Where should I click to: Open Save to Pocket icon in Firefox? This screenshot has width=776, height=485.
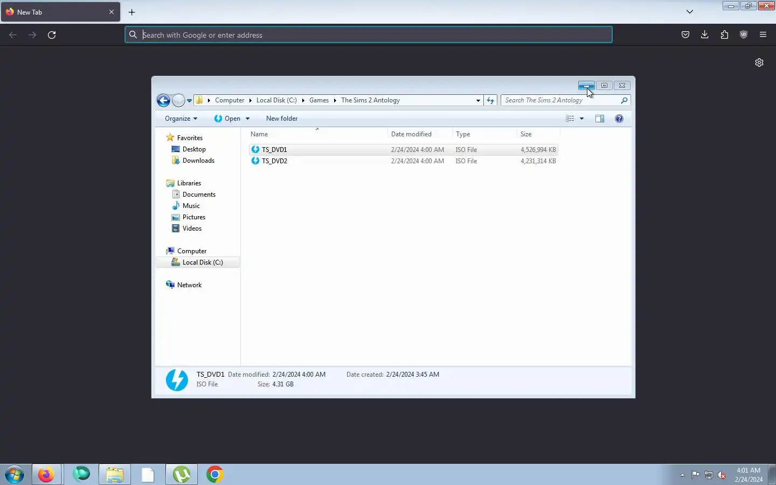685,35
